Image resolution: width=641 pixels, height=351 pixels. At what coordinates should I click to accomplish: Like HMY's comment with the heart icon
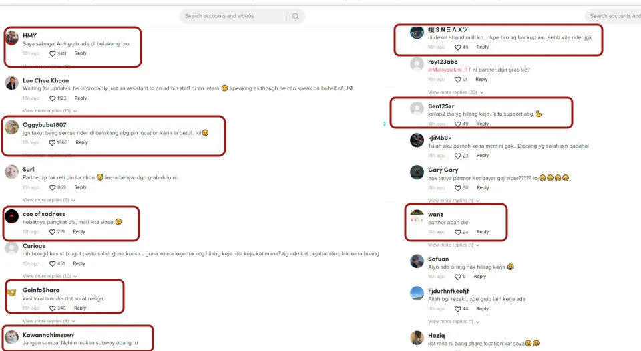52,53
